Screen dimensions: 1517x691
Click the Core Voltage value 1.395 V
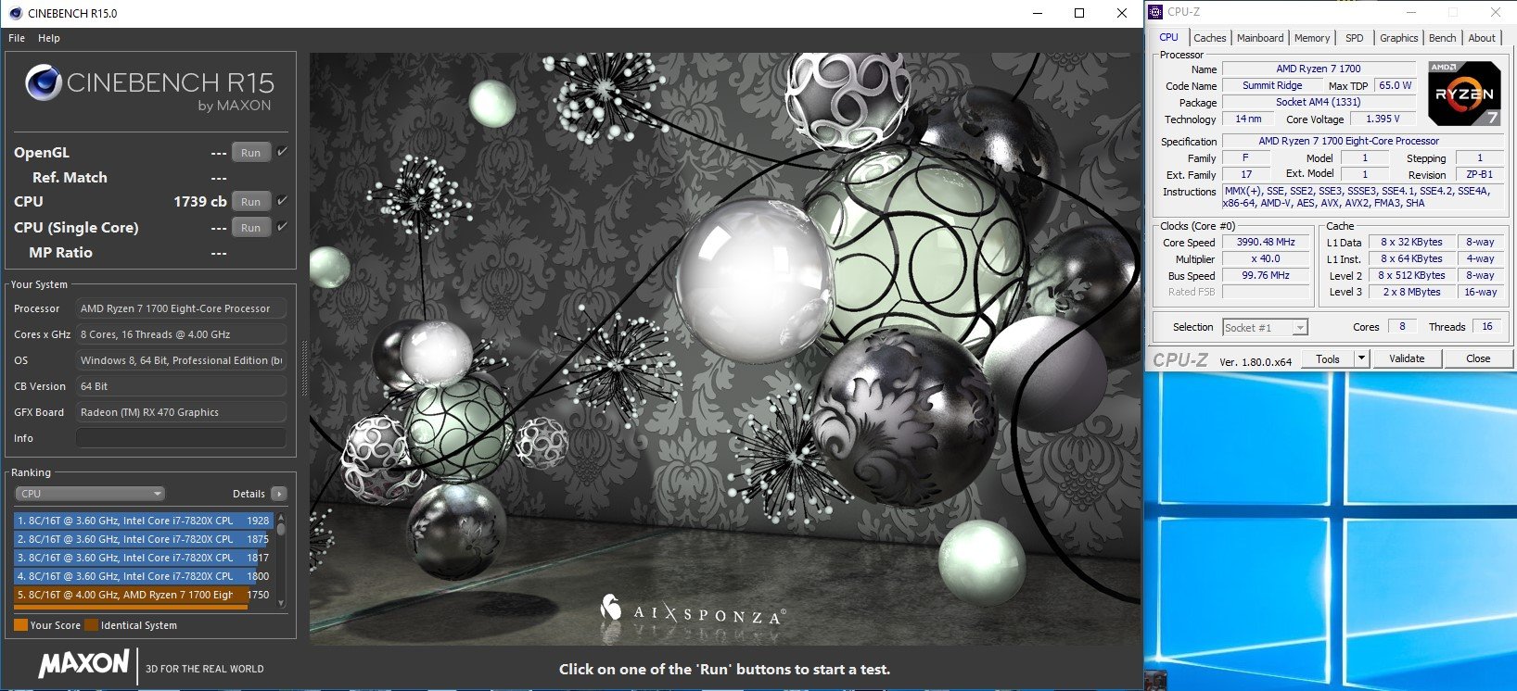coord(1383,119)
